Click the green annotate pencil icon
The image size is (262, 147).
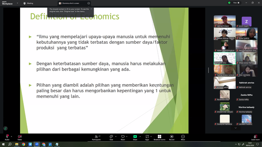(x=5, y=128)
